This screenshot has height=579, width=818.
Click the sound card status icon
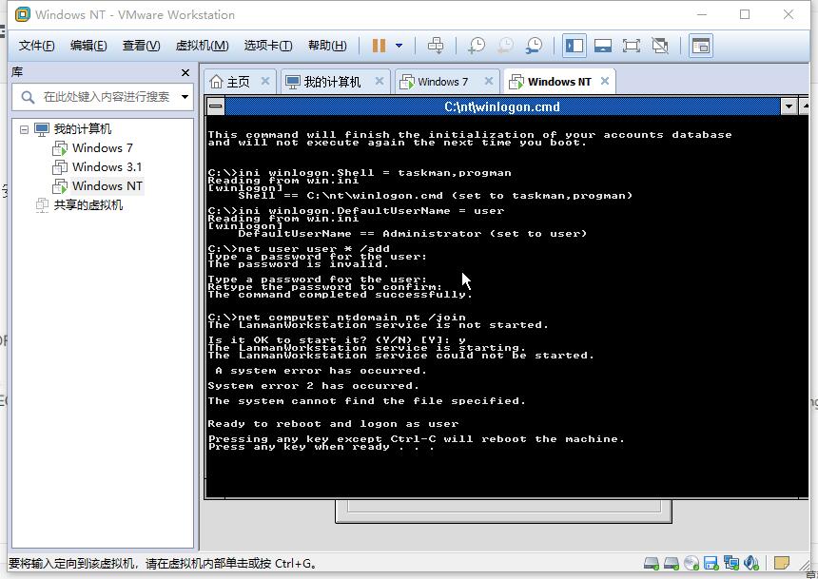click(x=751, y=564)
